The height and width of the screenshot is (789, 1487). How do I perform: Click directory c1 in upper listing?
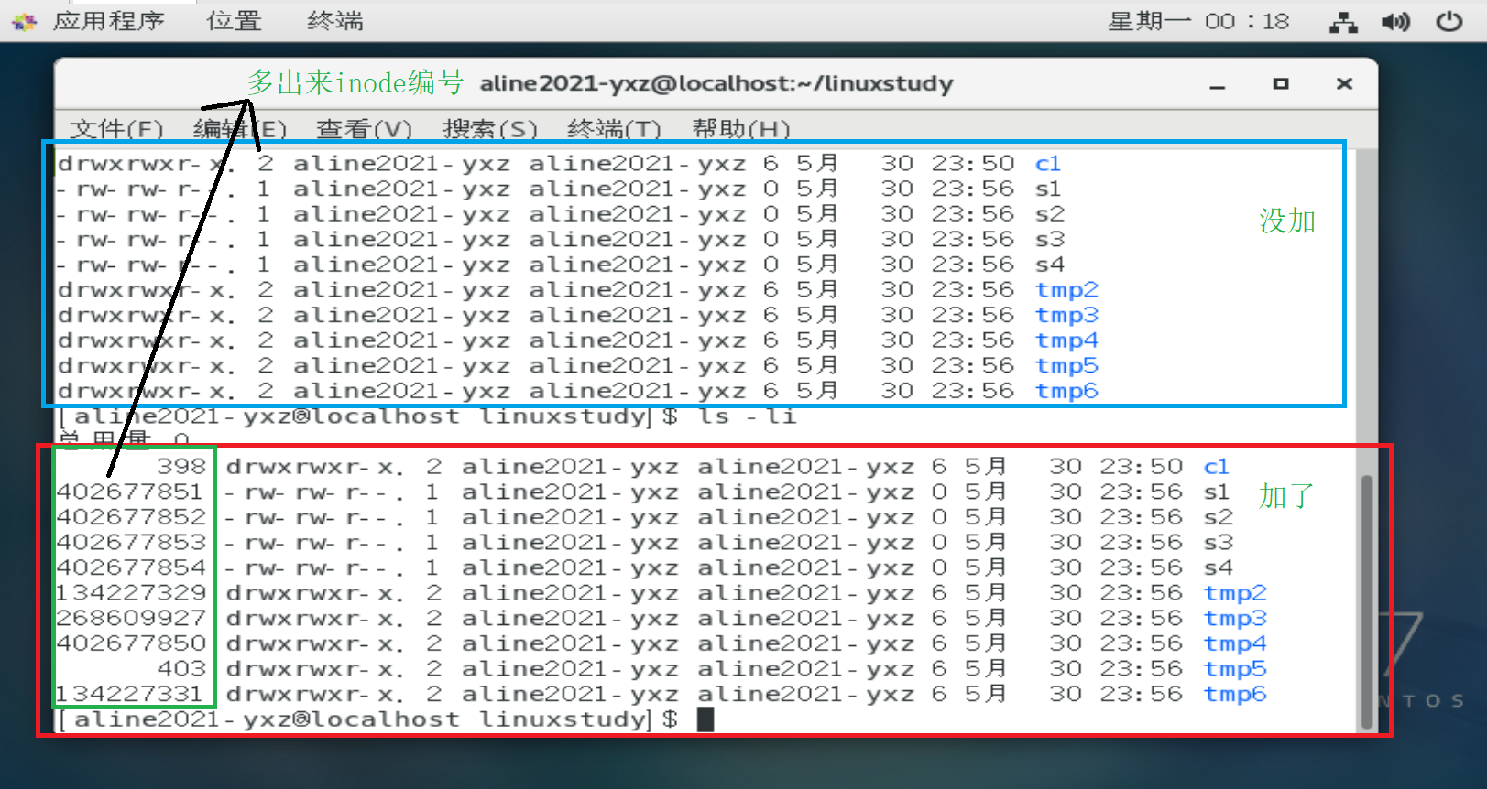[x=1048, y=164]
